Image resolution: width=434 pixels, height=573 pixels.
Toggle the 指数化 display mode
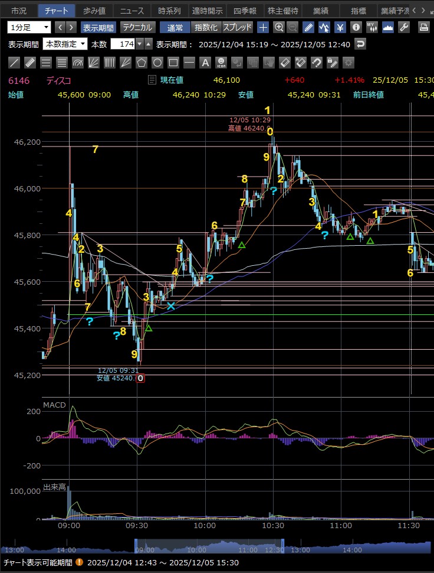206,27
